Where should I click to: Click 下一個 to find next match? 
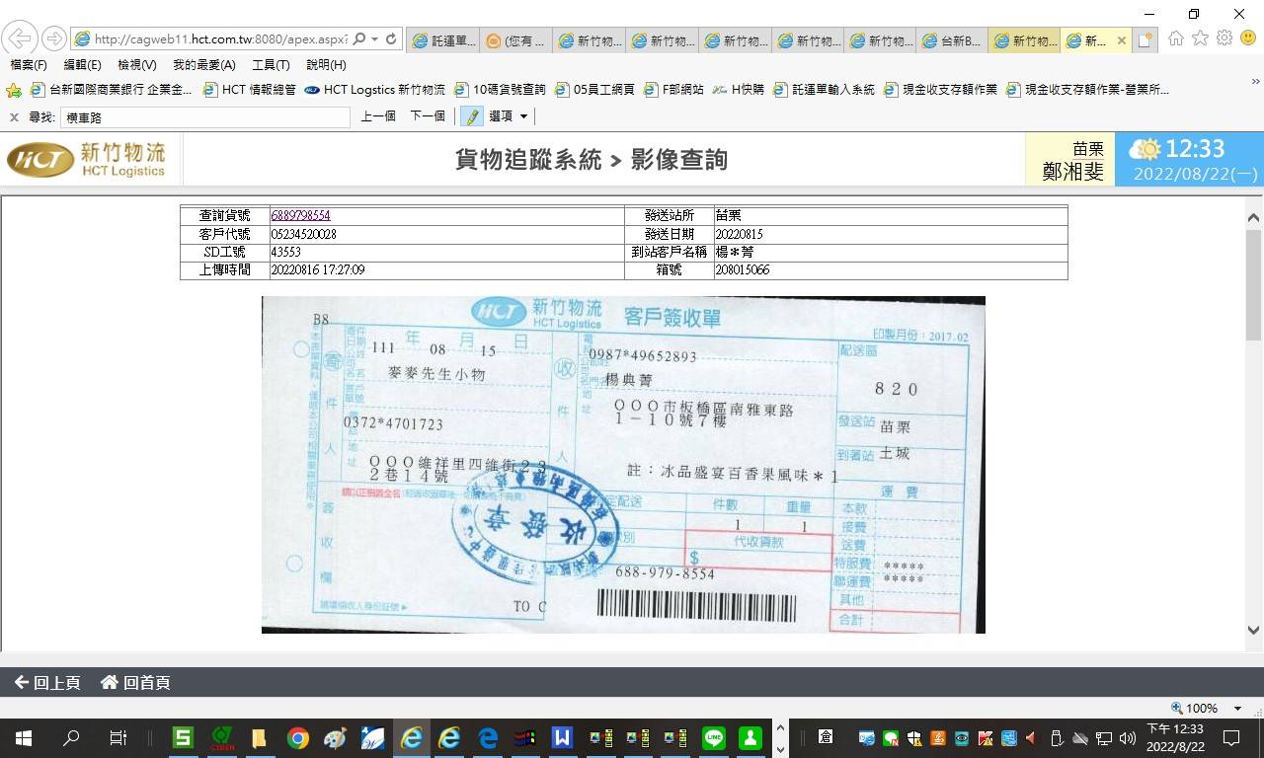point(428,116)
